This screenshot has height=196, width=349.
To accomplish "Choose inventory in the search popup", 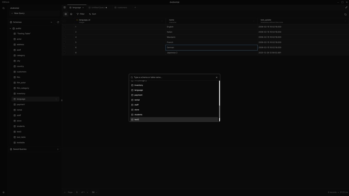I will coord(174,85).
